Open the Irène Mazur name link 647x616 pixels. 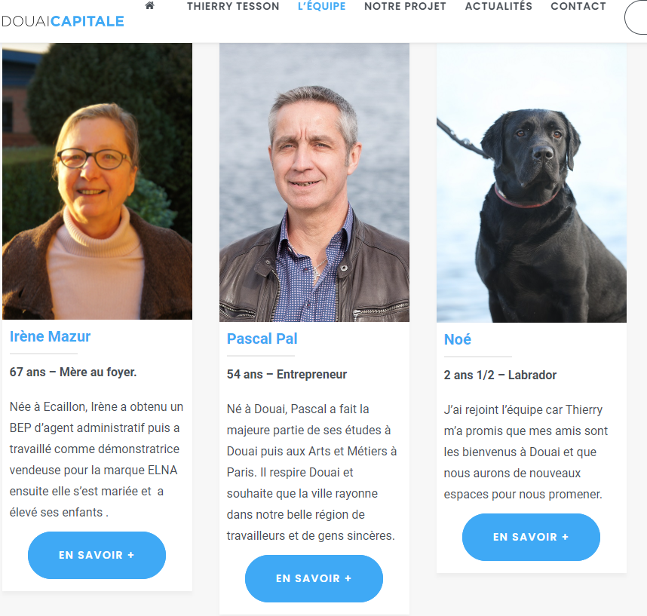coord(50,337)
